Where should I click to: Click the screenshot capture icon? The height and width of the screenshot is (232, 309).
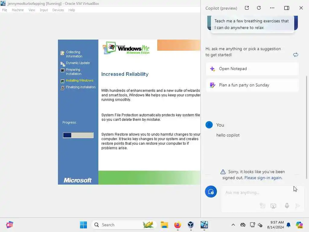point(273,206)
